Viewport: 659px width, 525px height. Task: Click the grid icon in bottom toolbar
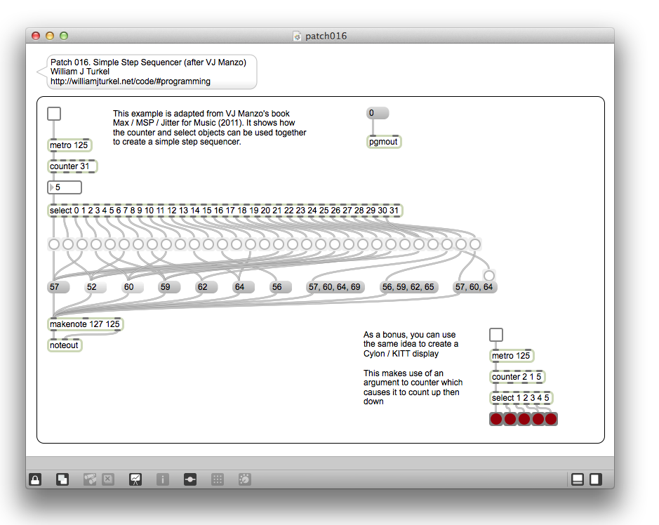click(218, 479)
